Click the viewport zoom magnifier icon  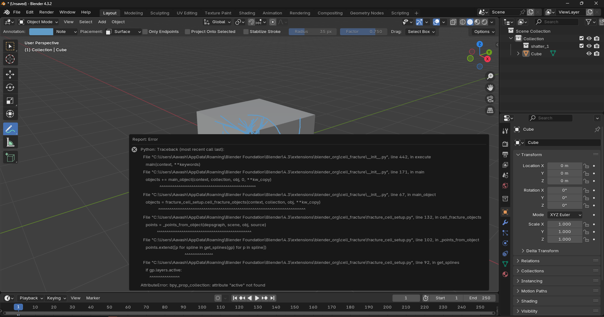tap(490, 76)
